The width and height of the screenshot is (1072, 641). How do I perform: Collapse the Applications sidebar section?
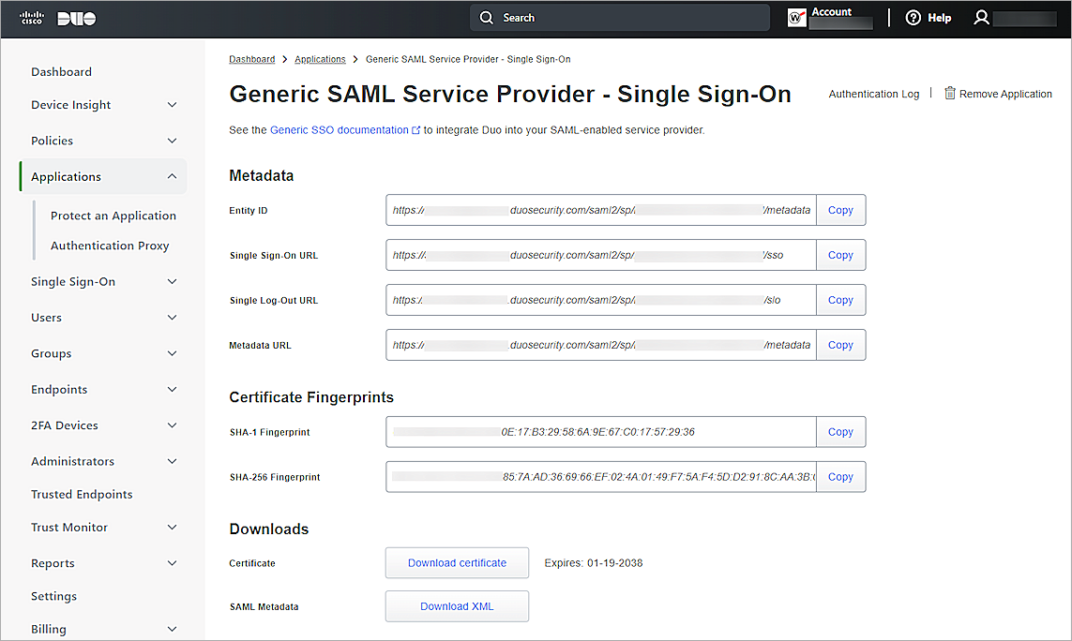click(x=172, y=176)
